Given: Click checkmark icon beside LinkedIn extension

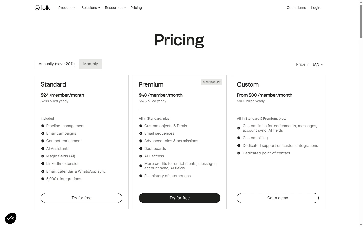Looking at the screenshot, I should pos(43,164).
